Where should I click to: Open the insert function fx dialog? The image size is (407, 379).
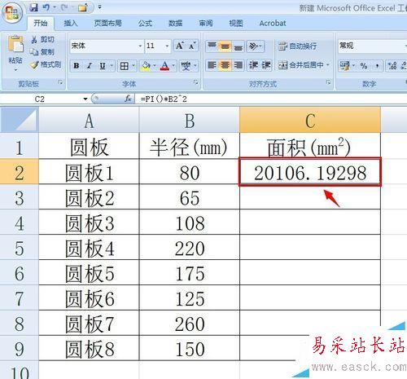click(128, 99)
